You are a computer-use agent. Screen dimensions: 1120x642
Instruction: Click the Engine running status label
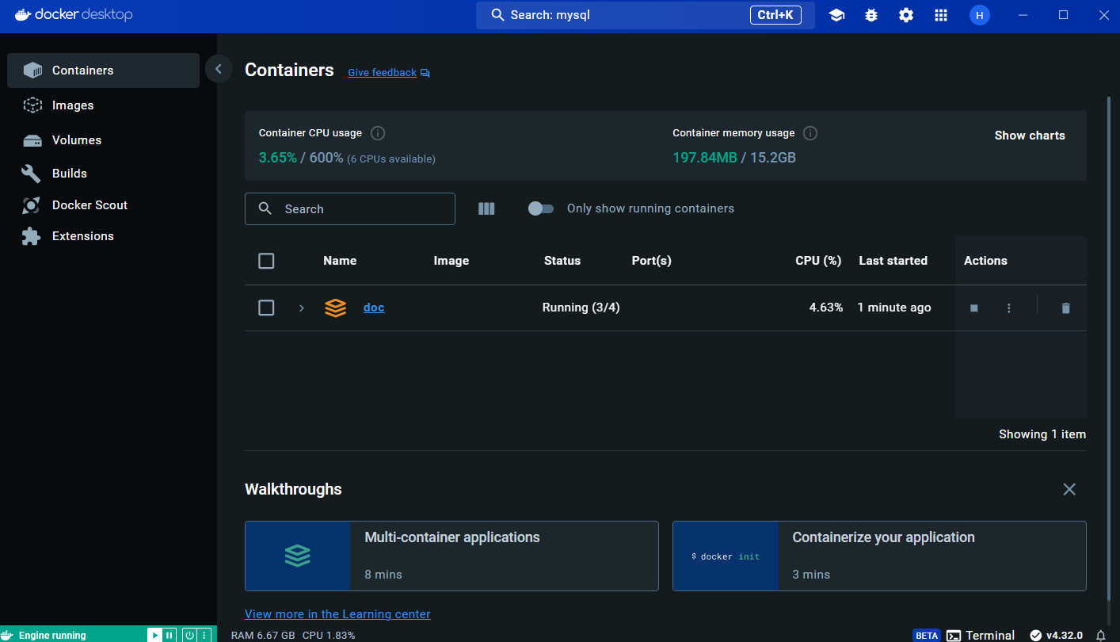(x=52, y=635)
